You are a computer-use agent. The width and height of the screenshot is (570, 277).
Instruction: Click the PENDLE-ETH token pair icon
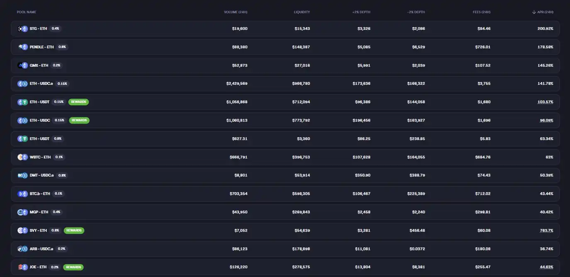(x=22, y=47)
